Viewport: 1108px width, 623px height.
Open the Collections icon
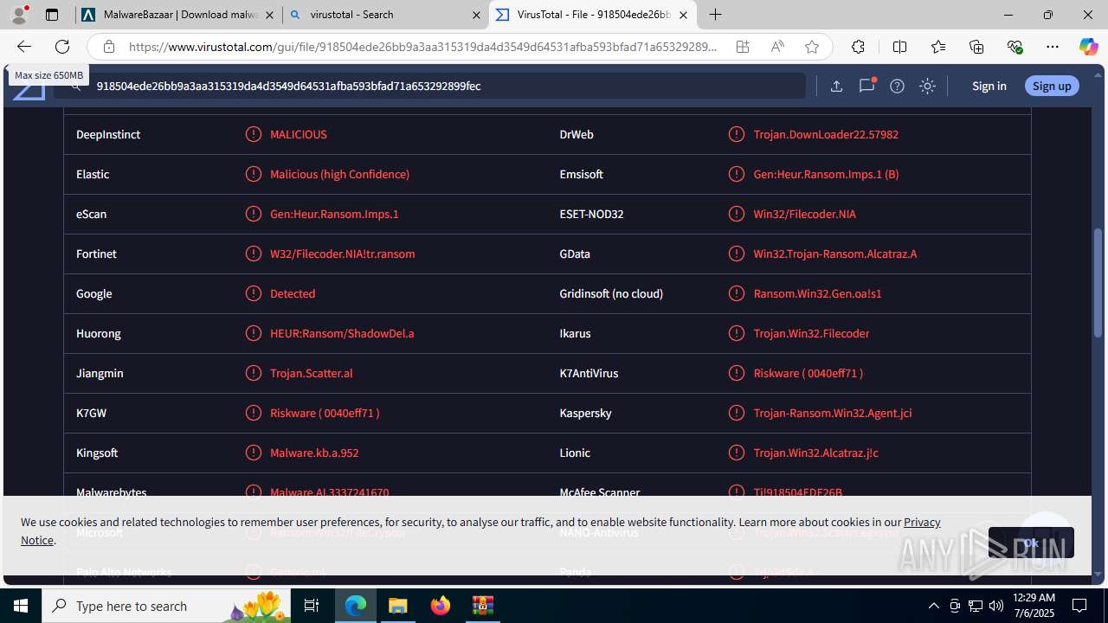976,47
